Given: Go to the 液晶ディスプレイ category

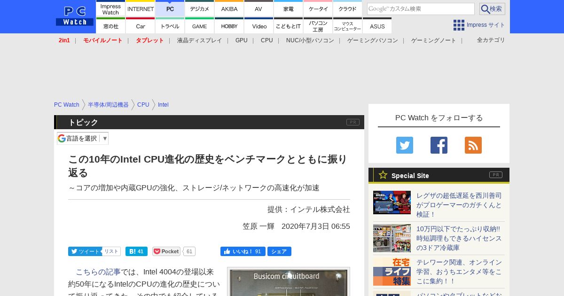Looking at the screenshot, I should pos(199,40).
